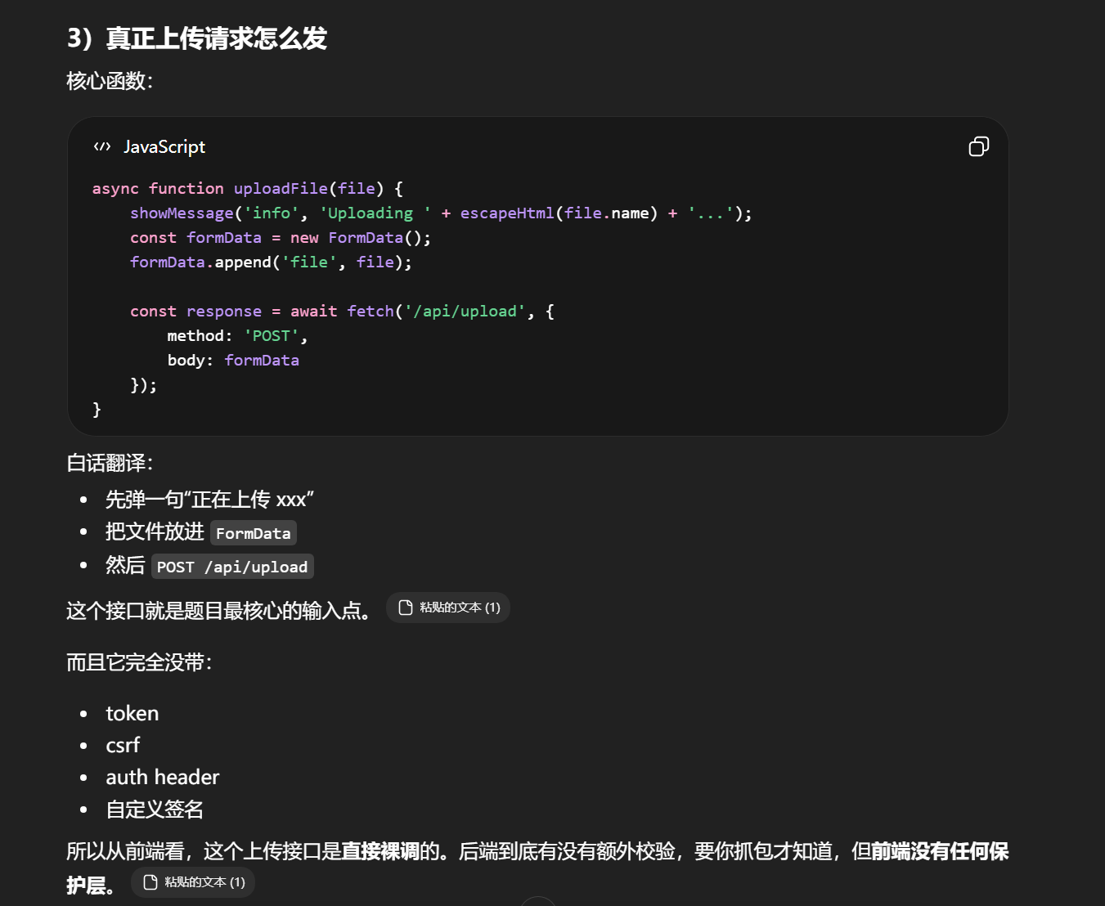Click the file icon after 输入点 sentence

405,608
